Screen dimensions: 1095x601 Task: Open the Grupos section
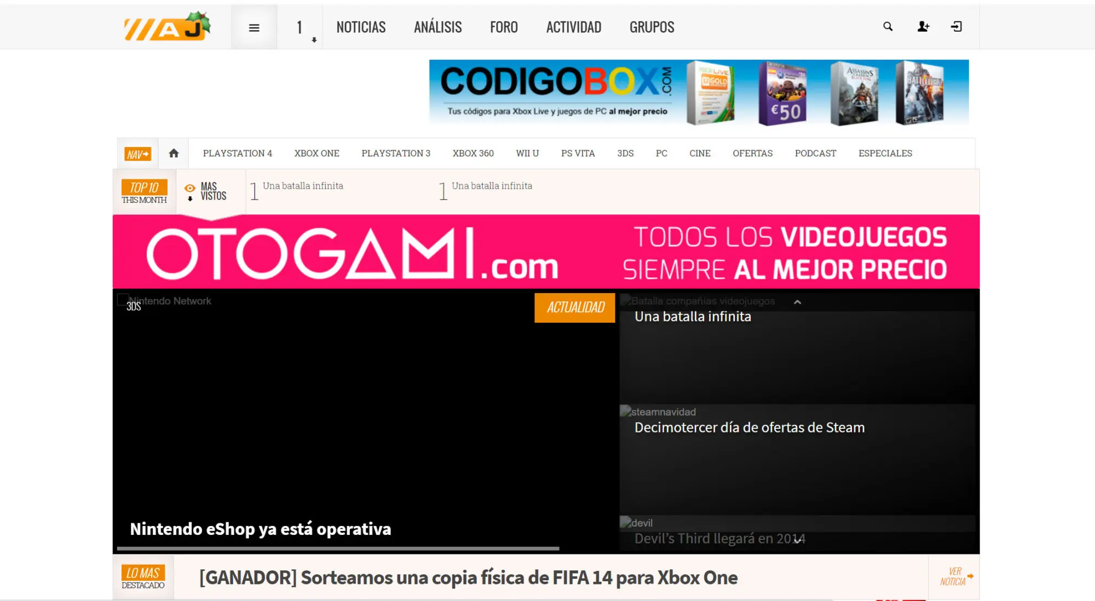click(x=652, y=27)
